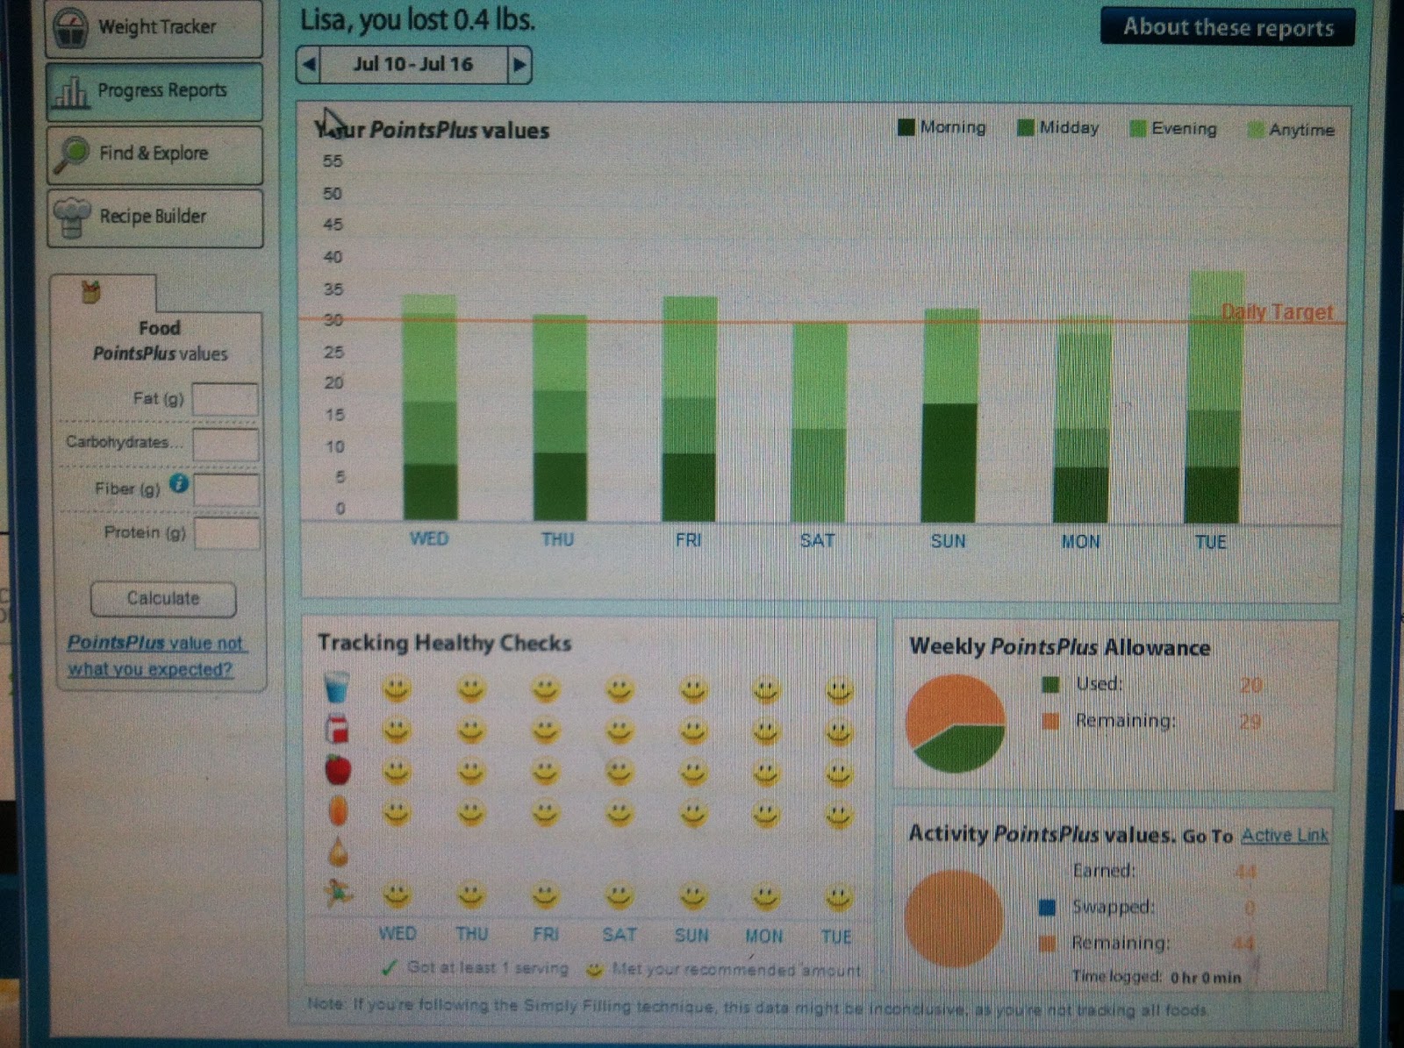
Task: Click the Weekly Allowance Remaining swatch
Action: tap(1049, 721)
